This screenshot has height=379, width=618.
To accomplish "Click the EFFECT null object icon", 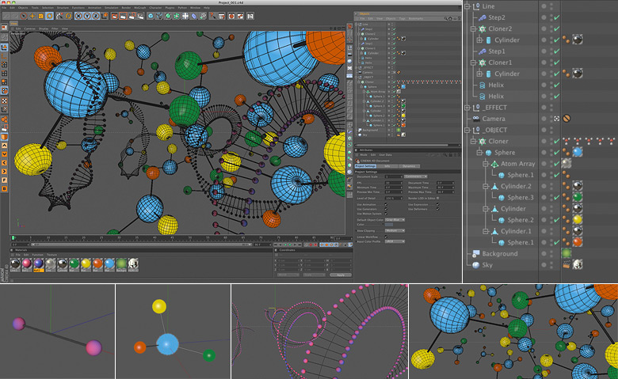I will tap(475, 107).
